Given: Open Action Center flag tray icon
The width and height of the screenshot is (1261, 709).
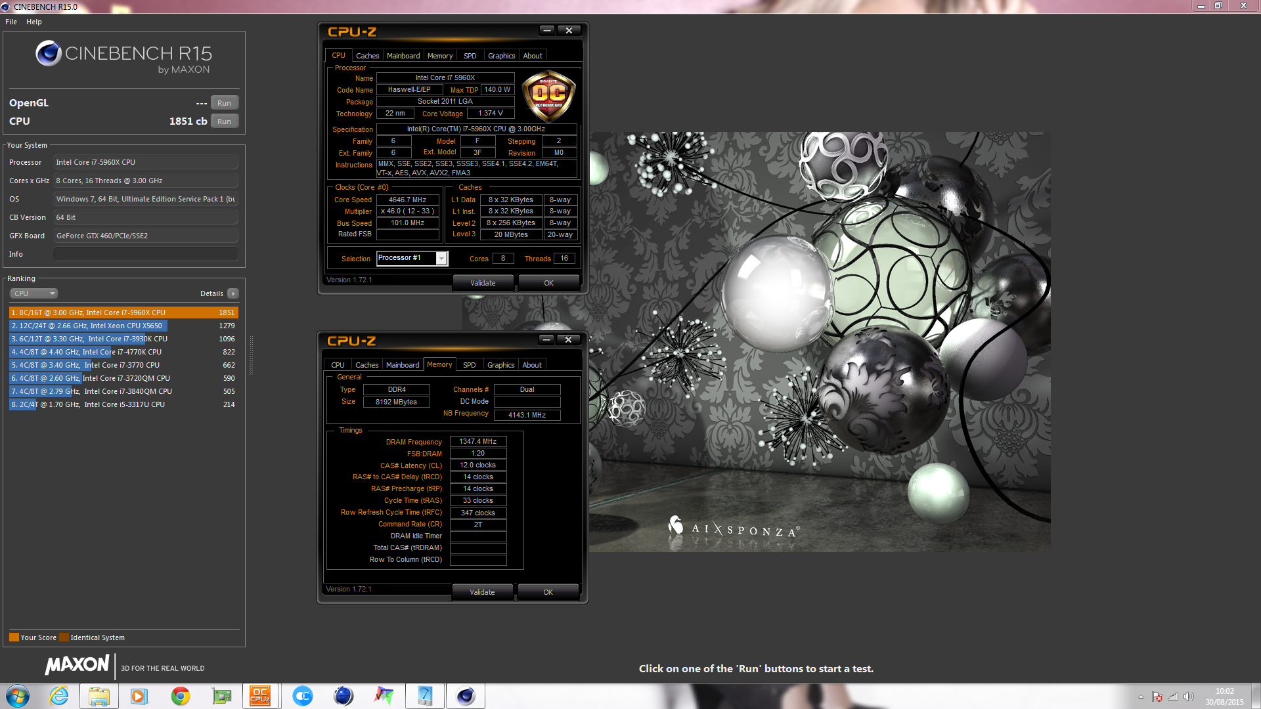Looking at the screenshot, I should (x=1157, y=697).
